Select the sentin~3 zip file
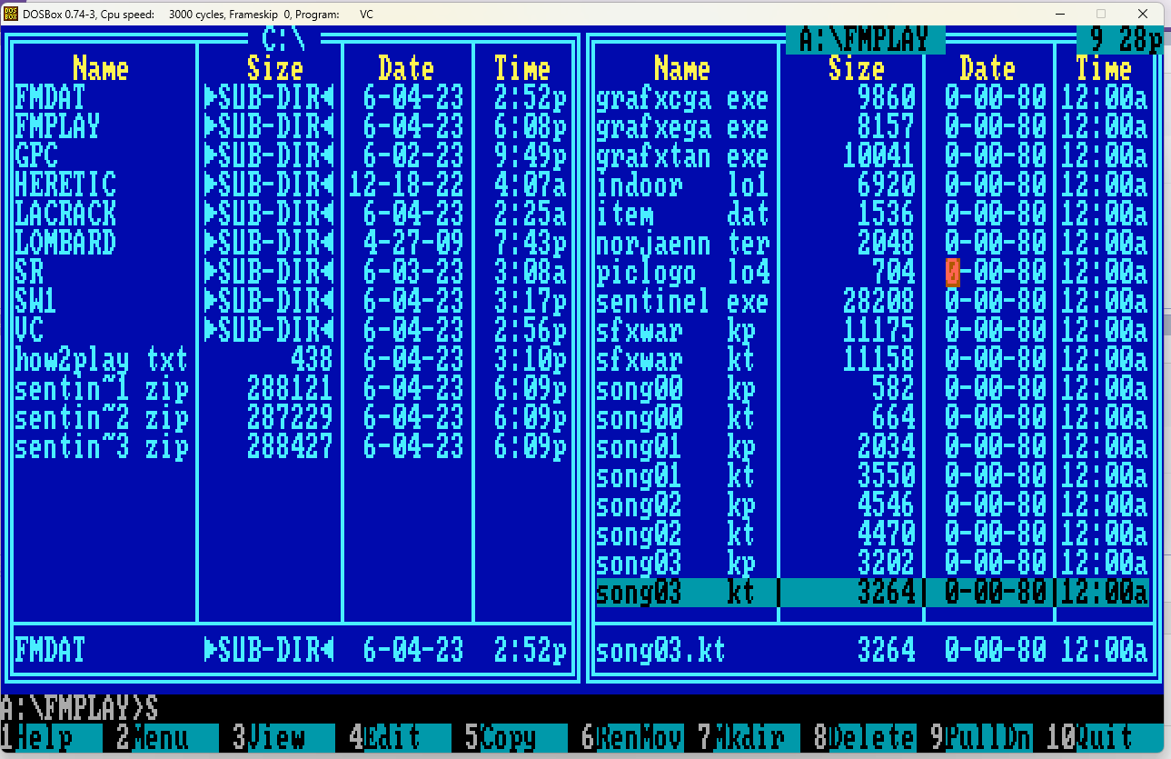This screenshot has width=1171, height=759. click(291, 446)
